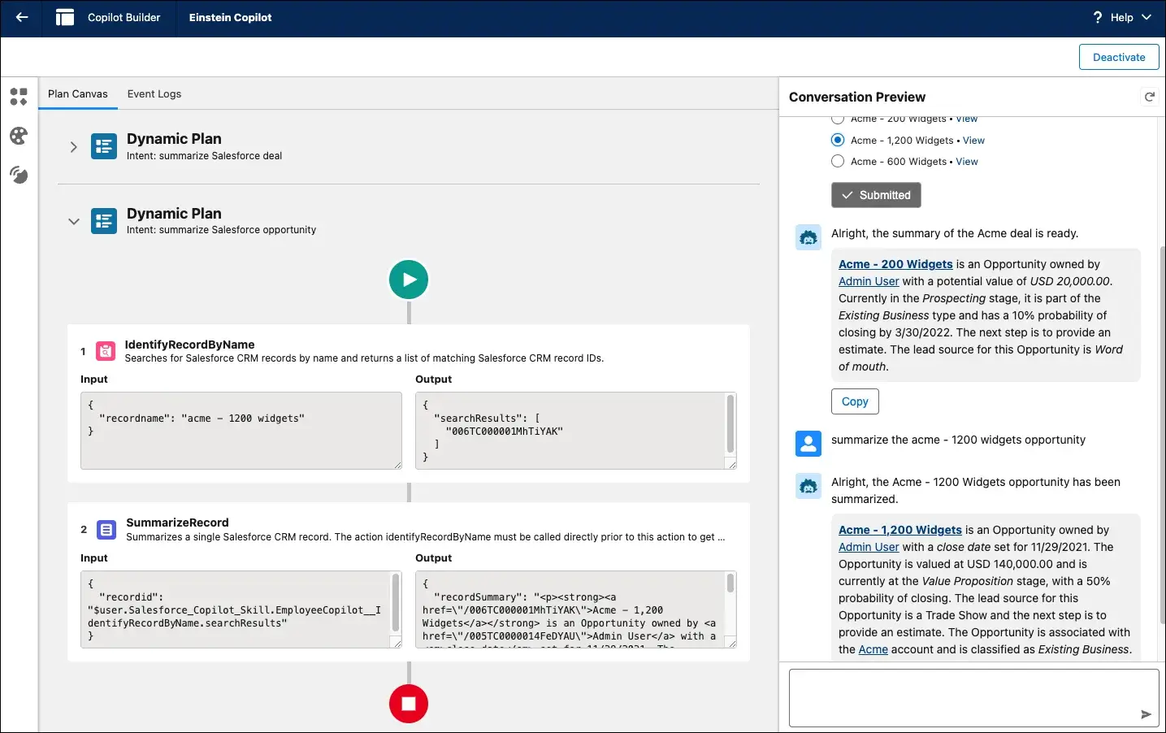This screenshot has height=733, width=1166.
Task: Click the user avatar icon in conversation
Action: tap(808, 444)
